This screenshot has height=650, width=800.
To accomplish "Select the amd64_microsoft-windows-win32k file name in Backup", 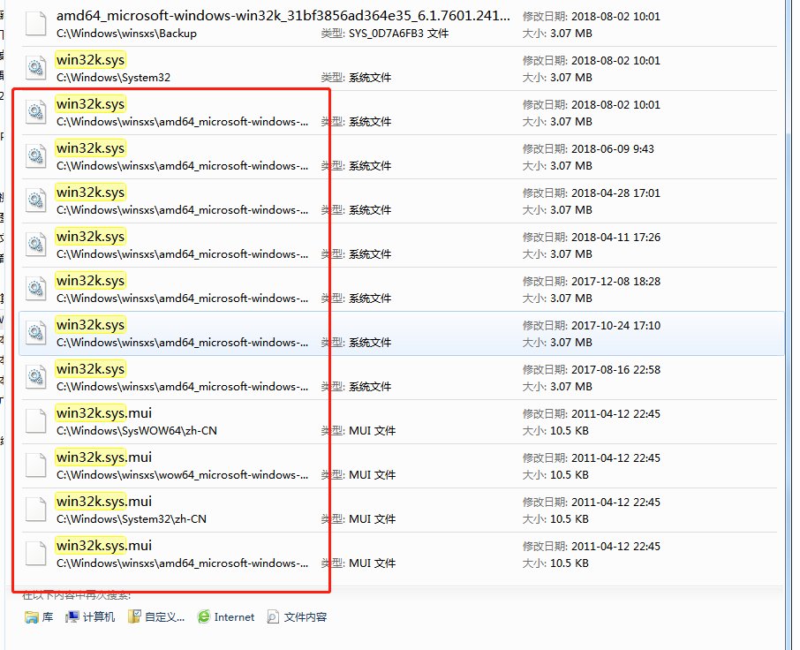I will (x=283, y=16).
